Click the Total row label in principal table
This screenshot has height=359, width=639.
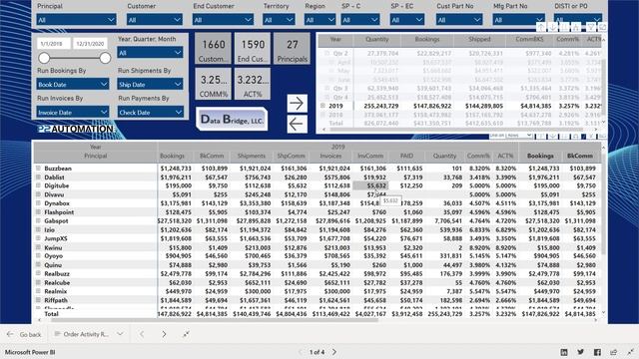[51, 314]
